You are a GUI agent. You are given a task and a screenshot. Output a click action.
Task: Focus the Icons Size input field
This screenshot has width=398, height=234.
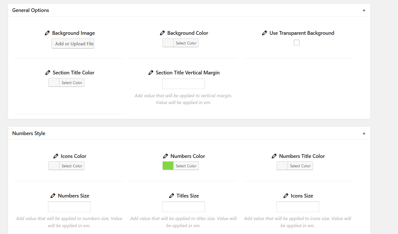pyautogui.click(x=298, y=207)
